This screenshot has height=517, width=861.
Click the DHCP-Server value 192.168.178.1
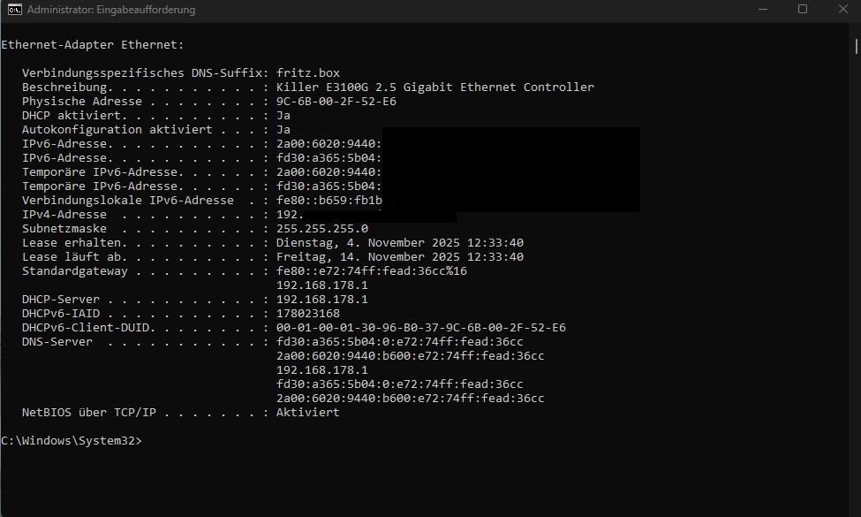(321, 300)
